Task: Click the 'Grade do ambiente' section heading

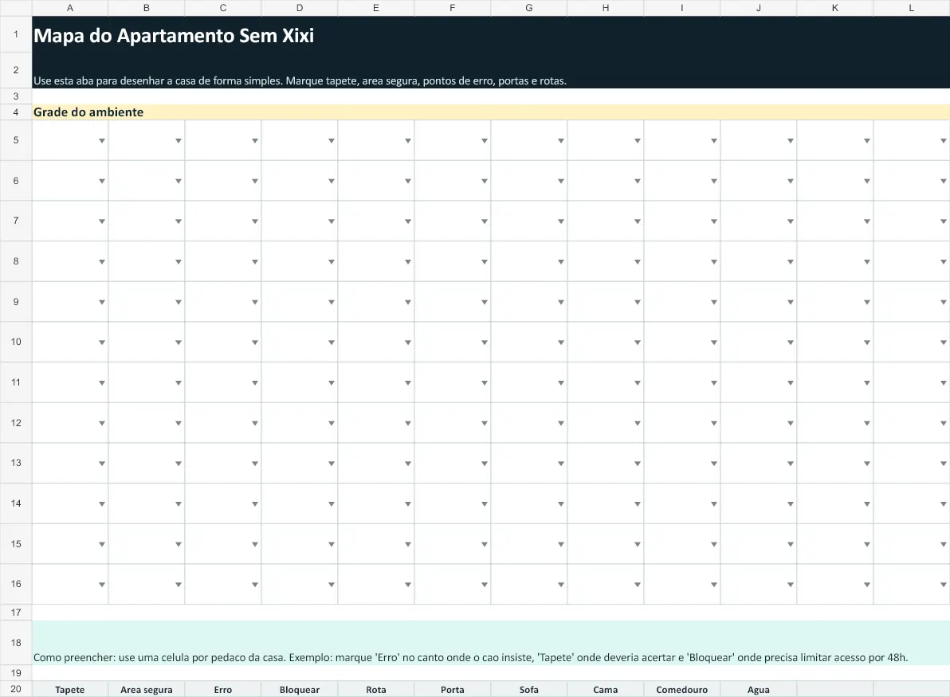Action: pyautogui.click(x=88, y=112)
